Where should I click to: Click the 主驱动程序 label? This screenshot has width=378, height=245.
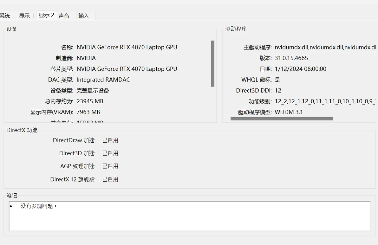257,47
